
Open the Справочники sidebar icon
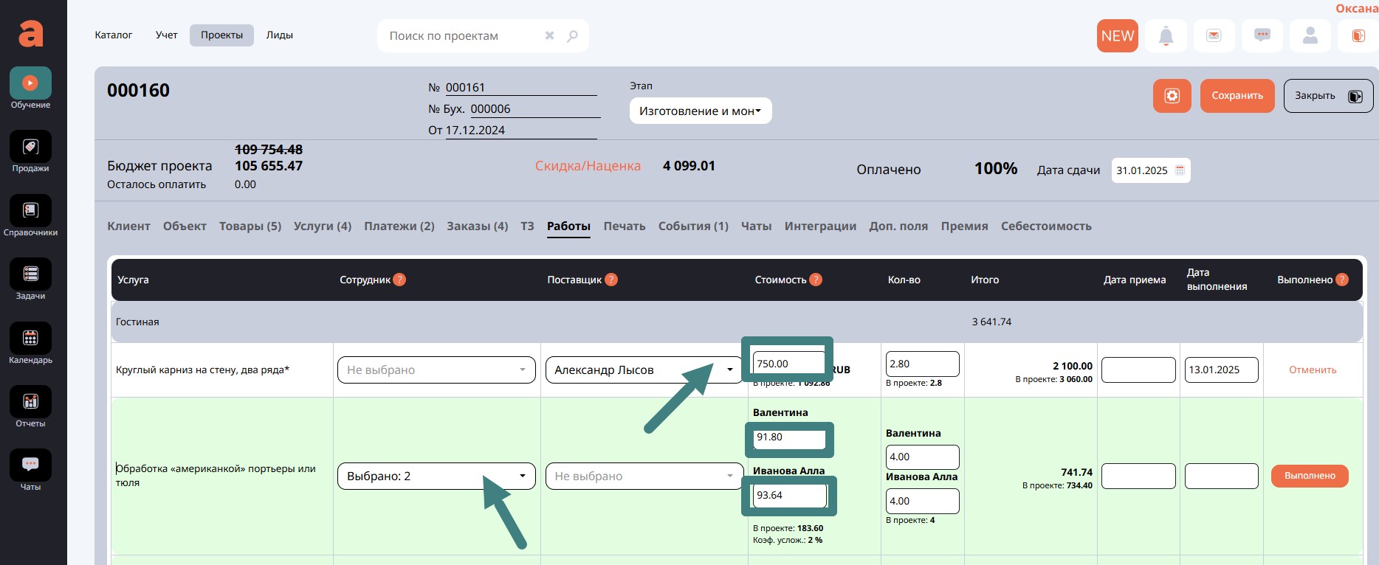click(x=30, y=211)
